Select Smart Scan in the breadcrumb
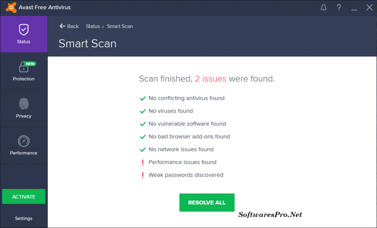The height and width of the screenshot is (228, 377). [x=120, y=26]
